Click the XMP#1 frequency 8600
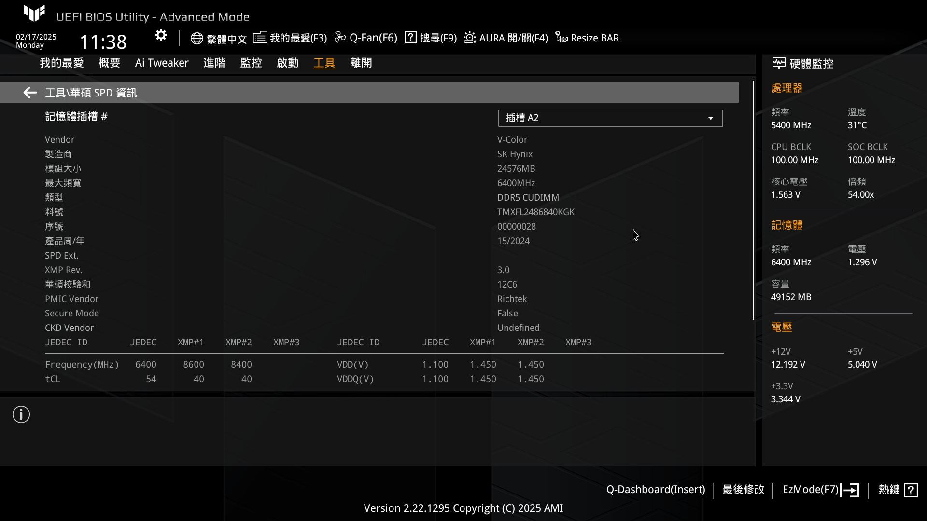This screenshot has width=927, height=521. pyautogui.click(x=194, y=365)
